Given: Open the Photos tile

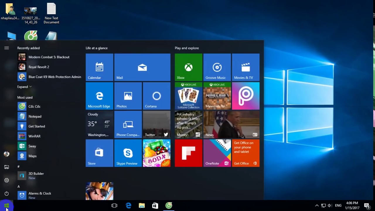Looking at the screenshot, I should pos(128,96).
